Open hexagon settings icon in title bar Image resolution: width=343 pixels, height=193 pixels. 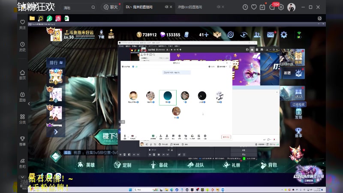(x=281, y=7)
